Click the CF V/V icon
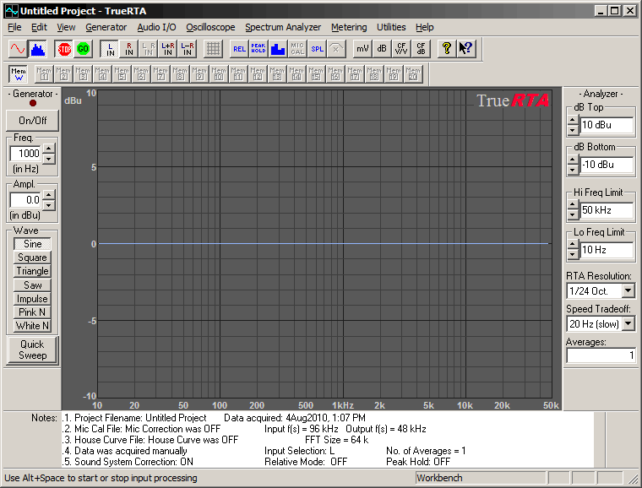This screenshot has width=642, height=488. click(x=401, y=49)
